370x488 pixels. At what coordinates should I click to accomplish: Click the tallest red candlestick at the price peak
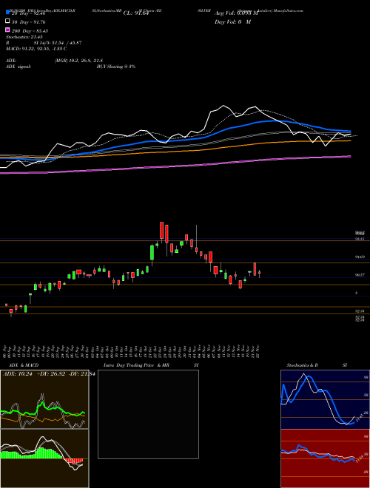[x=161, y=230]
